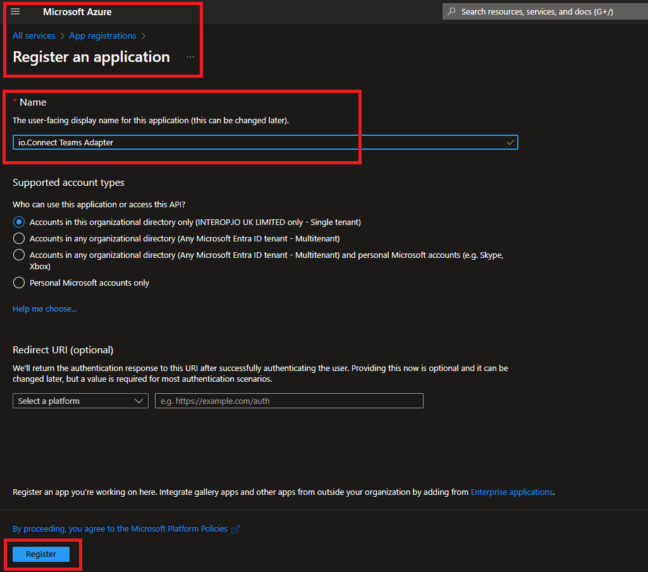The image size is (648, 572).
Task: Go to All services breadcrumb
Action: point(34,36)
